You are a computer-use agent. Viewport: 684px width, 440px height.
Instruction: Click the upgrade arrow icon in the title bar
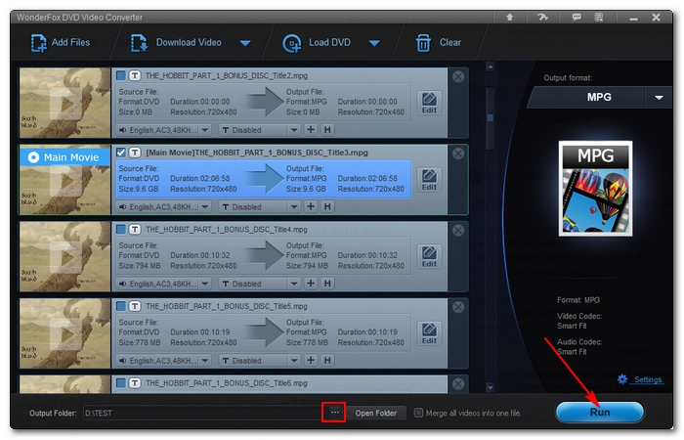tap(509, 17)
